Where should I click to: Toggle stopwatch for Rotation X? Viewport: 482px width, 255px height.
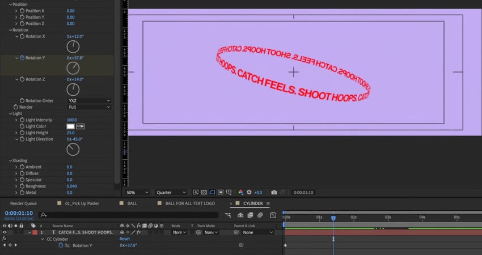tap(22, 36)
